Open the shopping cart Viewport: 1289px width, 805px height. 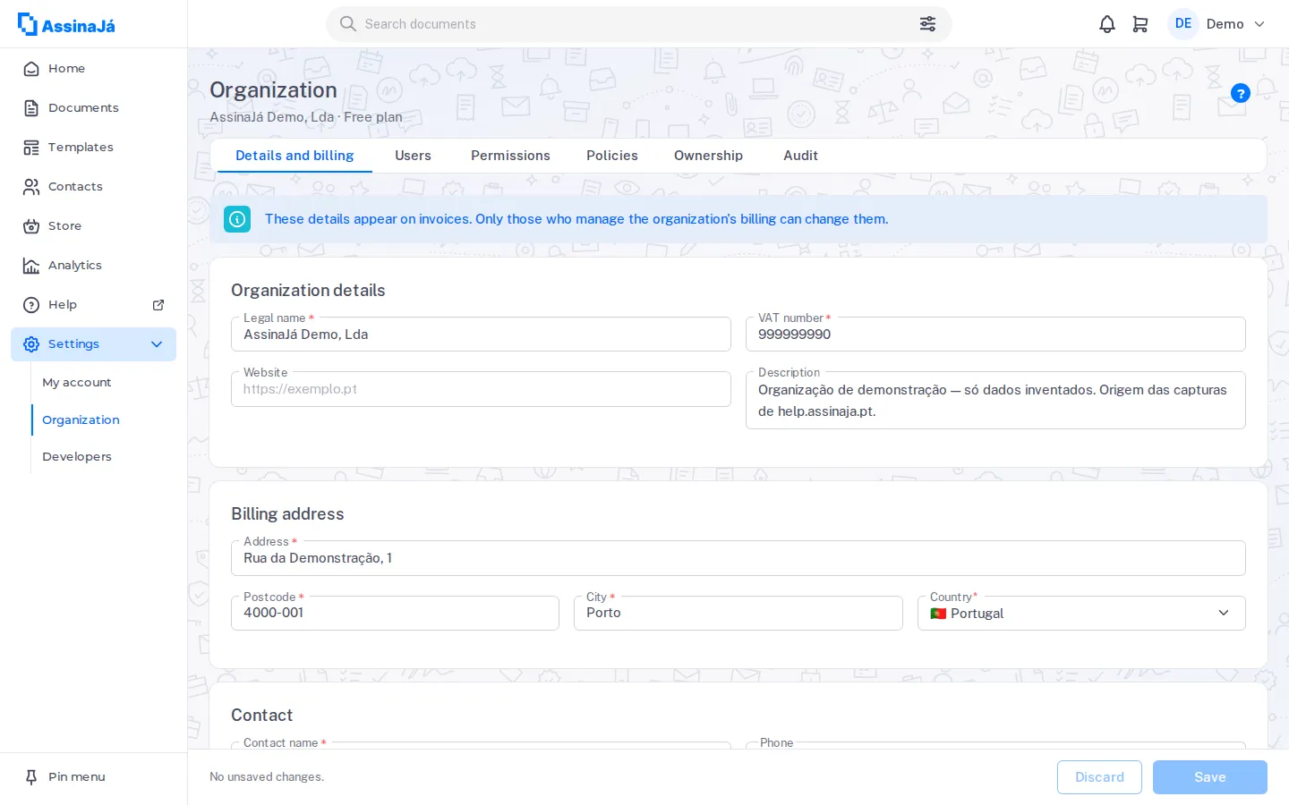click(1140, 24)
